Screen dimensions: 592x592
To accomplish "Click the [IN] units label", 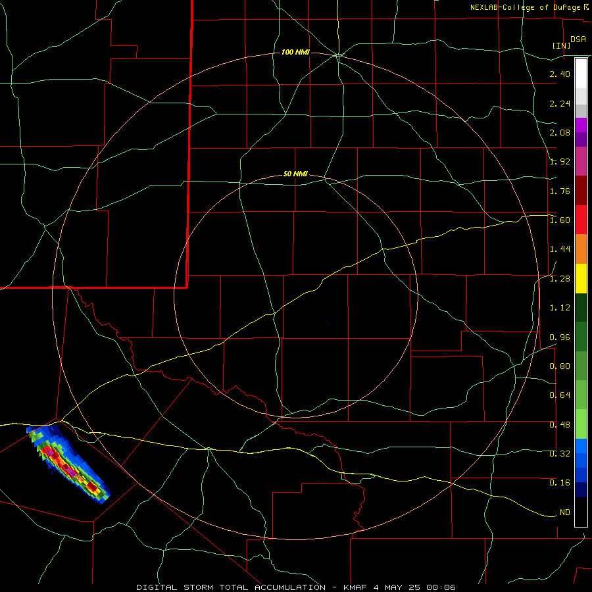I will (561, 45).
